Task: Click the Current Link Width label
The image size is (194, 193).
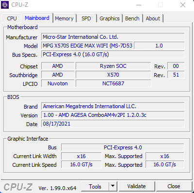Action: pos(35,156)
